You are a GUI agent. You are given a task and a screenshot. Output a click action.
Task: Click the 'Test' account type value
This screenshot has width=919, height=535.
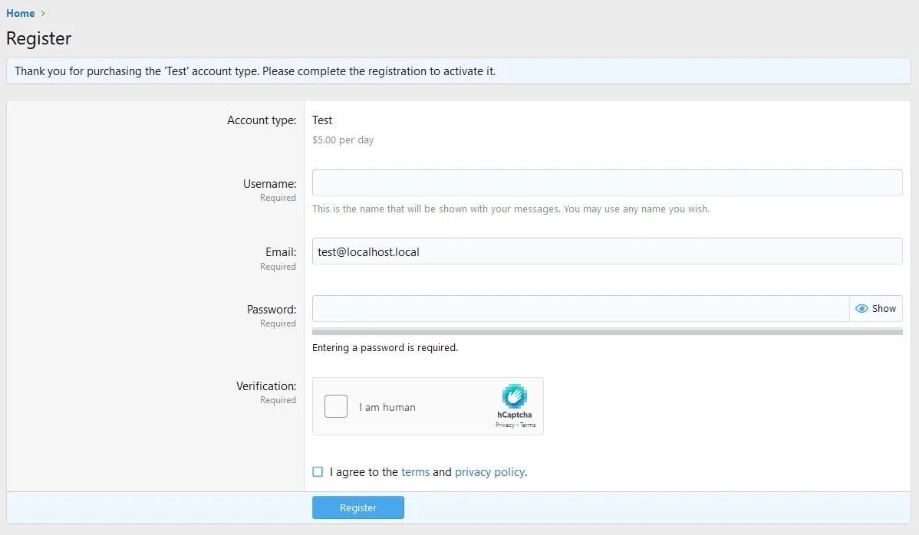click(322, 120)
